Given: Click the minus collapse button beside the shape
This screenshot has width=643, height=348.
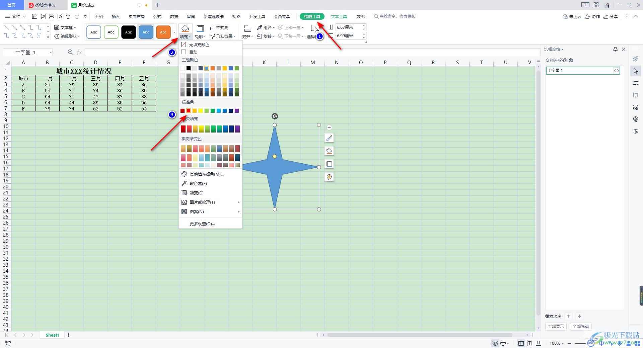Looking at the screenshot, I should pos(329,127).
